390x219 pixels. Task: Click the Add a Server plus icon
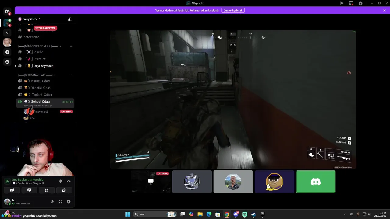pos(7,52)
